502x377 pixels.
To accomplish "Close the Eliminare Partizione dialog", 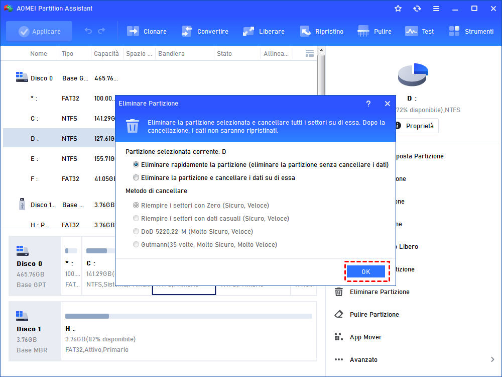I will pyautogui.click(x=388, y=104).
